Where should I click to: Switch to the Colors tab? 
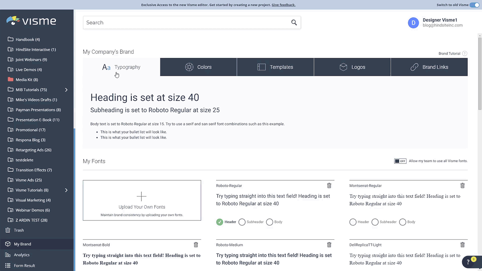click(198, 67)
